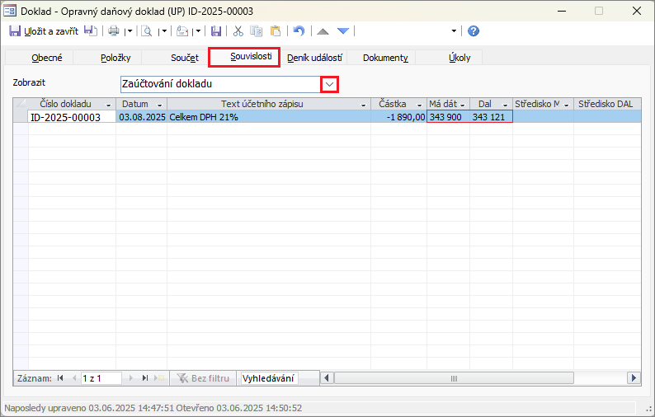Viewport: 655px width, 417px height.
Task: Switch to the Položky tab
Action: tap(115, 58)
